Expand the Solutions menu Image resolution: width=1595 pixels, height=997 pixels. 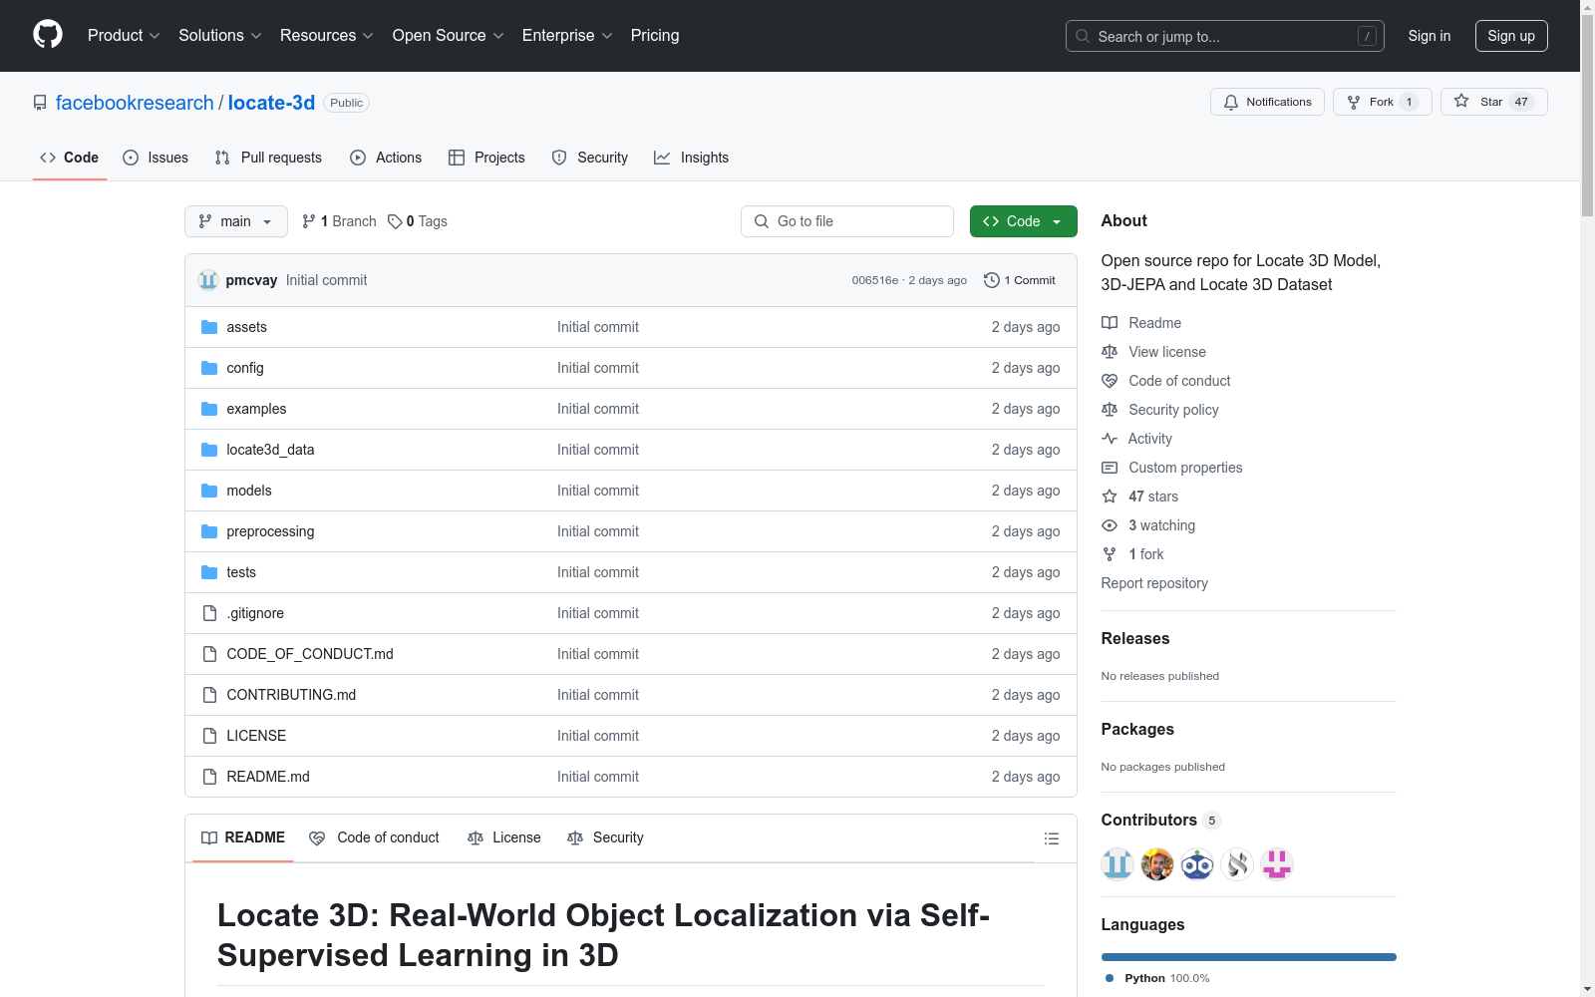pos(220,36)
